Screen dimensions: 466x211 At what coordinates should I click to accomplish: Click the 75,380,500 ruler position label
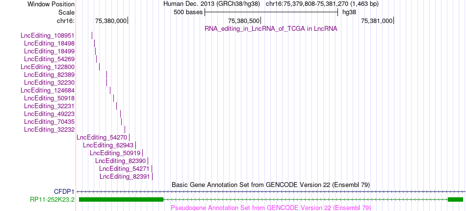click(x=244, y=21)
